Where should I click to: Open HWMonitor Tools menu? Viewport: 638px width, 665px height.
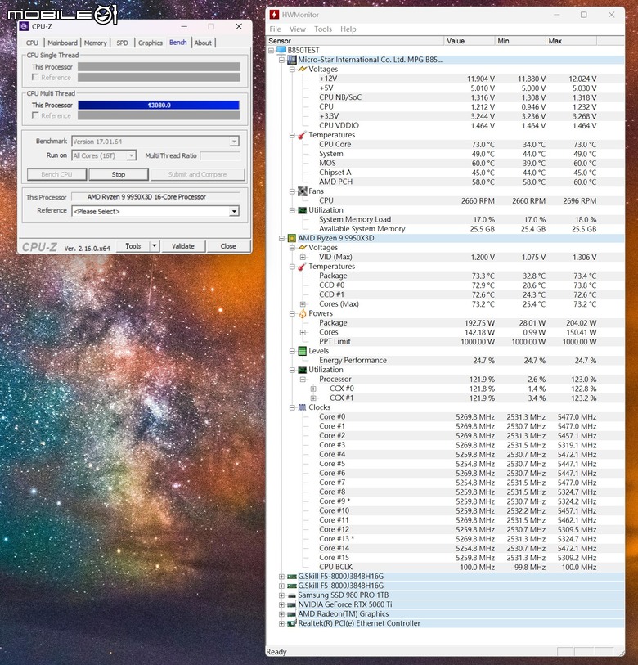pos(323,29)
